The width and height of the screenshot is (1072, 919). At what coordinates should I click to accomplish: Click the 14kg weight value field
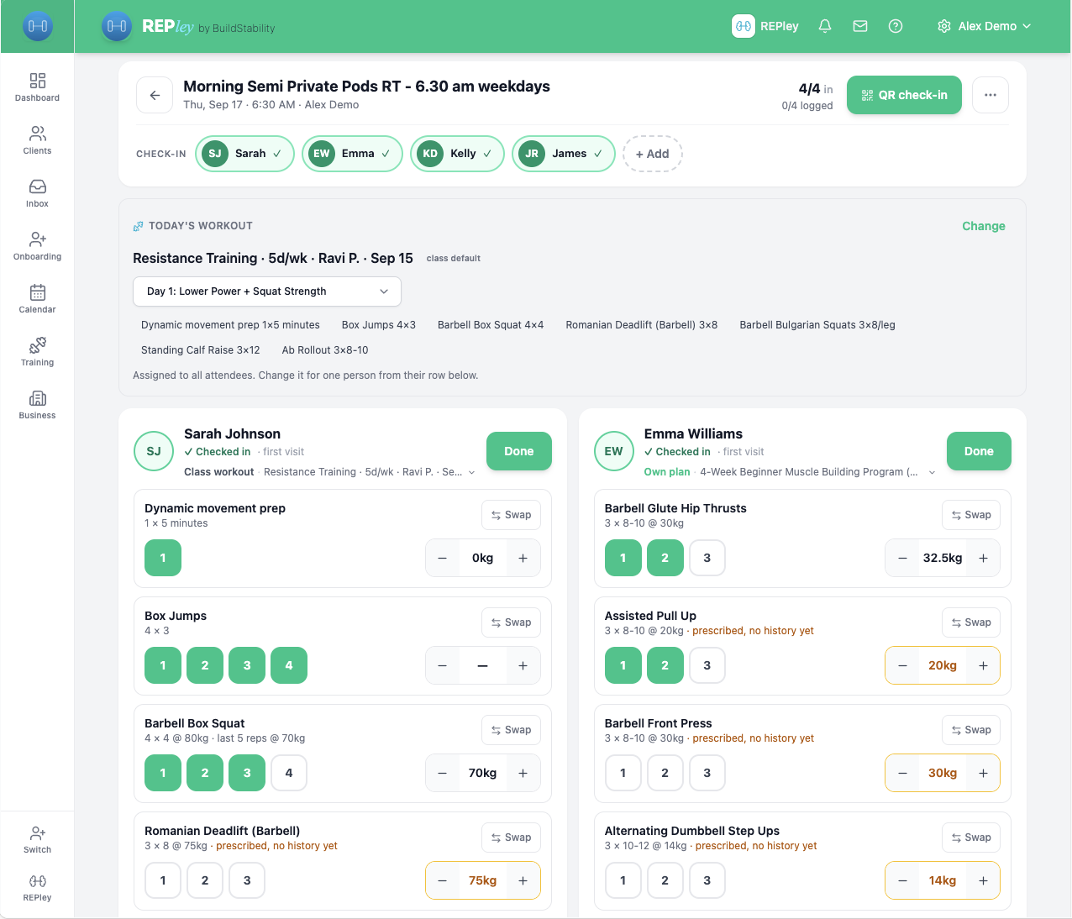pos(943,880)
